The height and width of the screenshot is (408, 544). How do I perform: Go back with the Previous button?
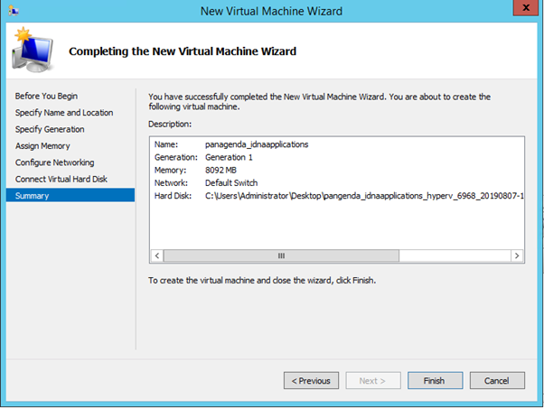(312, 380)
